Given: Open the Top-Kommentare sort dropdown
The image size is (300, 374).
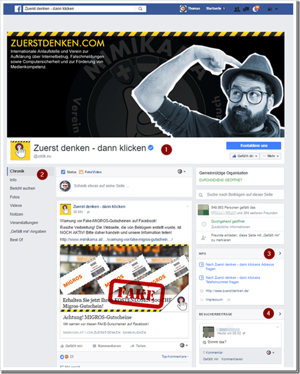Looking at the screenshot, I should (175, 356).
